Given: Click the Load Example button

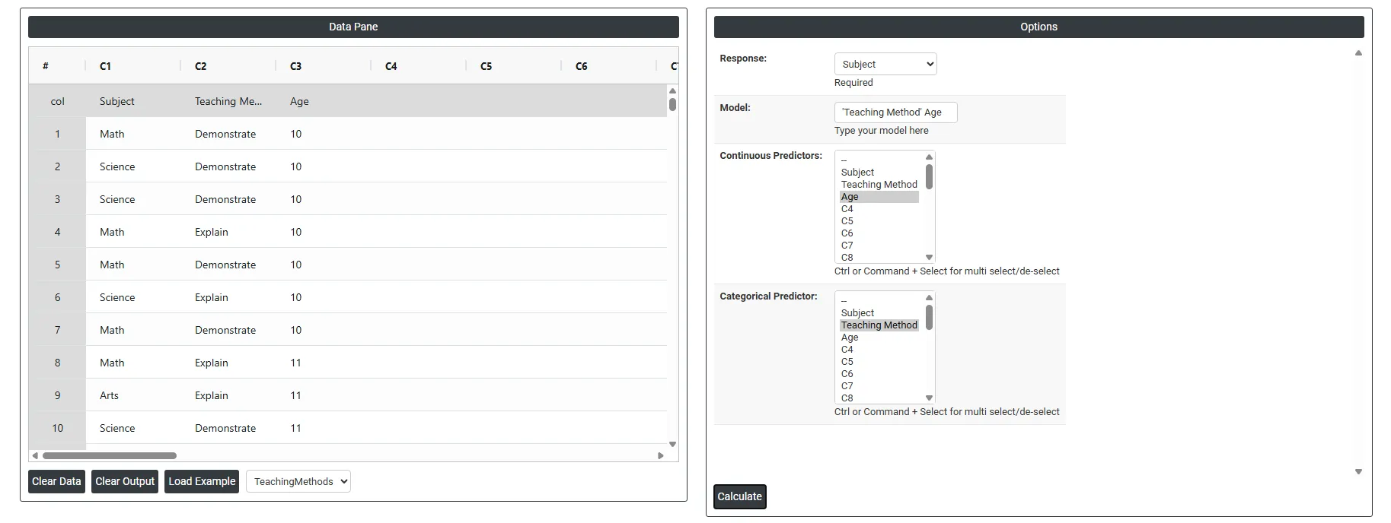Looking at the screenshot, I should (x=202, y=481).
